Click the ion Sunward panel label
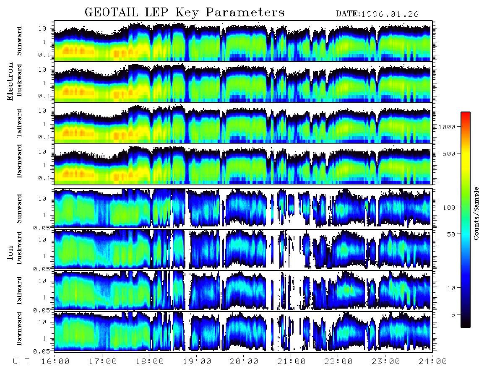 [19, 208]
